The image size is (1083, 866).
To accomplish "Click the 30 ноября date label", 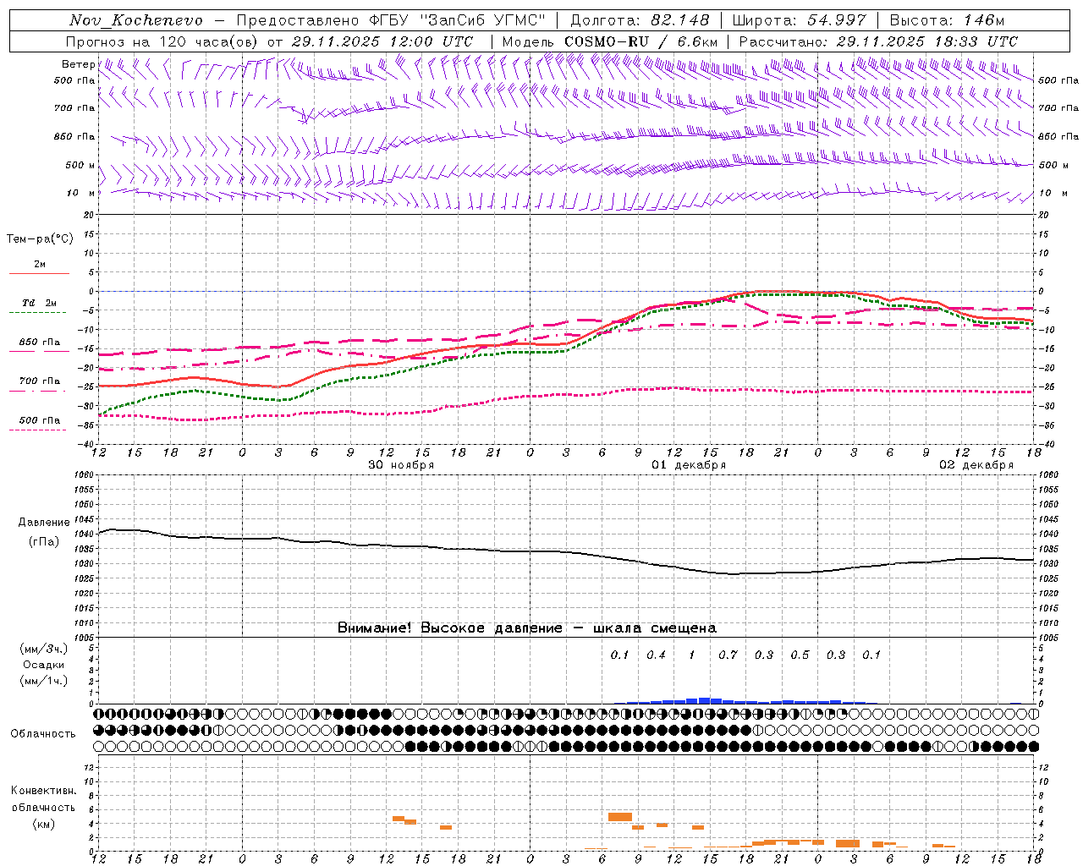I will tap(401, 465).
